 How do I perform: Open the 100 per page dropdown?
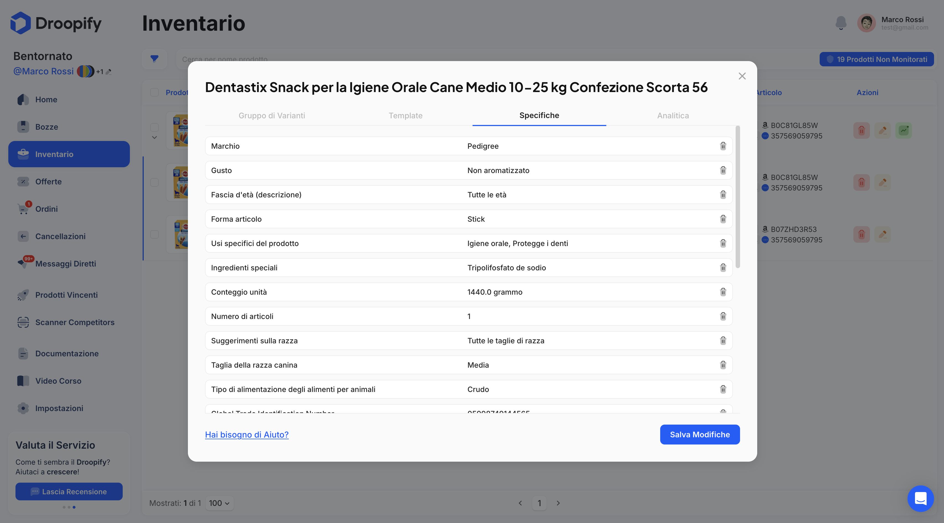click(x=219, y=503)
